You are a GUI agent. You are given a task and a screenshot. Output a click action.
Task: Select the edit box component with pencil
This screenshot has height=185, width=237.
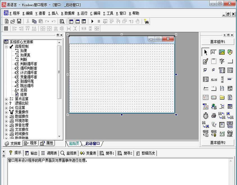(206, 61)
